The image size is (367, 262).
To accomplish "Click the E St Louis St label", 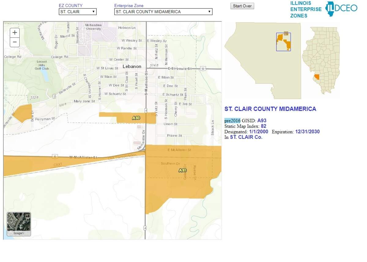I will coord(180,69).
